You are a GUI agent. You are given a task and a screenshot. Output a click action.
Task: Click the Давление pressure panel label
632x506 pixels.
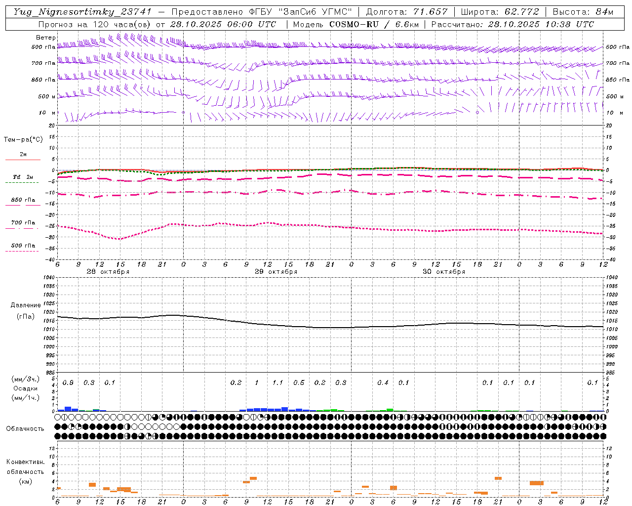click(25, 305)
